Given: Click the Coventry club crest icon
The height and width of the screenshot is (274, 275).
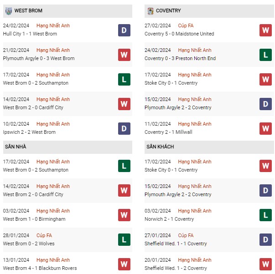Looking at the screenshot, I should [x=150, y=10].
